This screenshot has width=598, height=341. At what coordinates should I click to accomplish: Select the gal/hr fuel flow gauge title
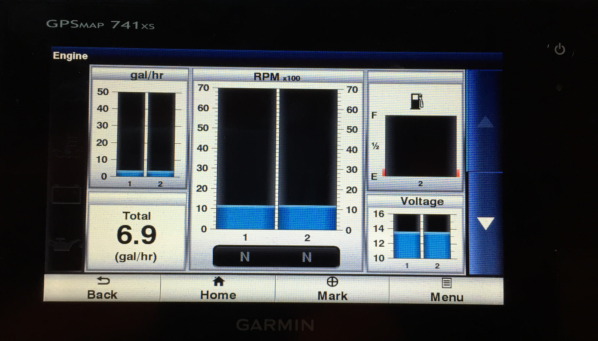[x=147, y=75]
